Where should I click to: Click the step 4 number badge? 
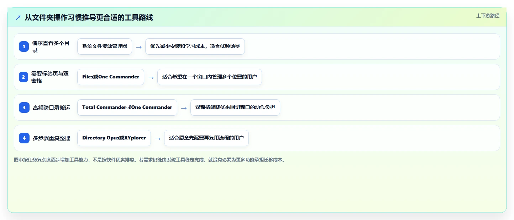[x=24, y=138]
